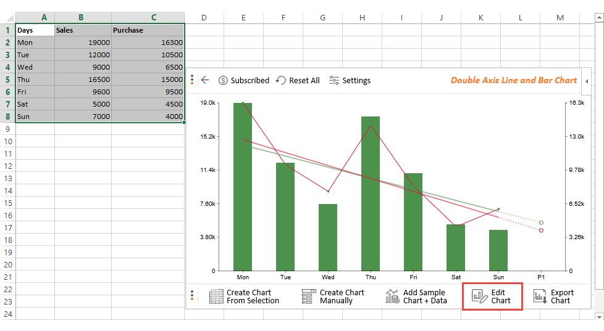Click the back arrow in chart panel

(205, 80)
